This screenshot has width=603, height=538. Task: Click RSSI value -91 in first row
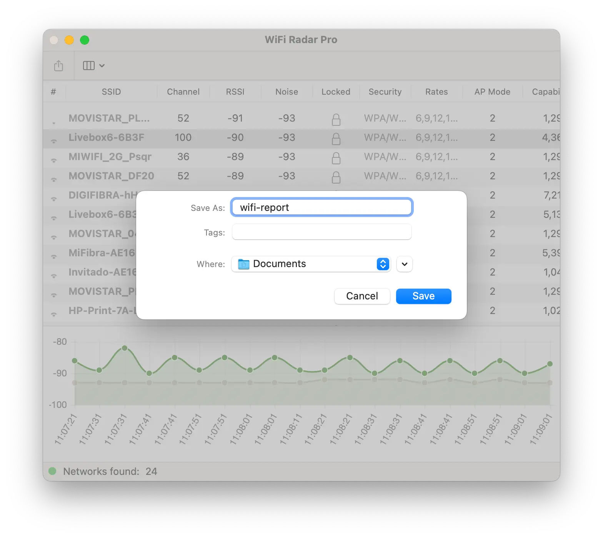click(x=235, y=118)
